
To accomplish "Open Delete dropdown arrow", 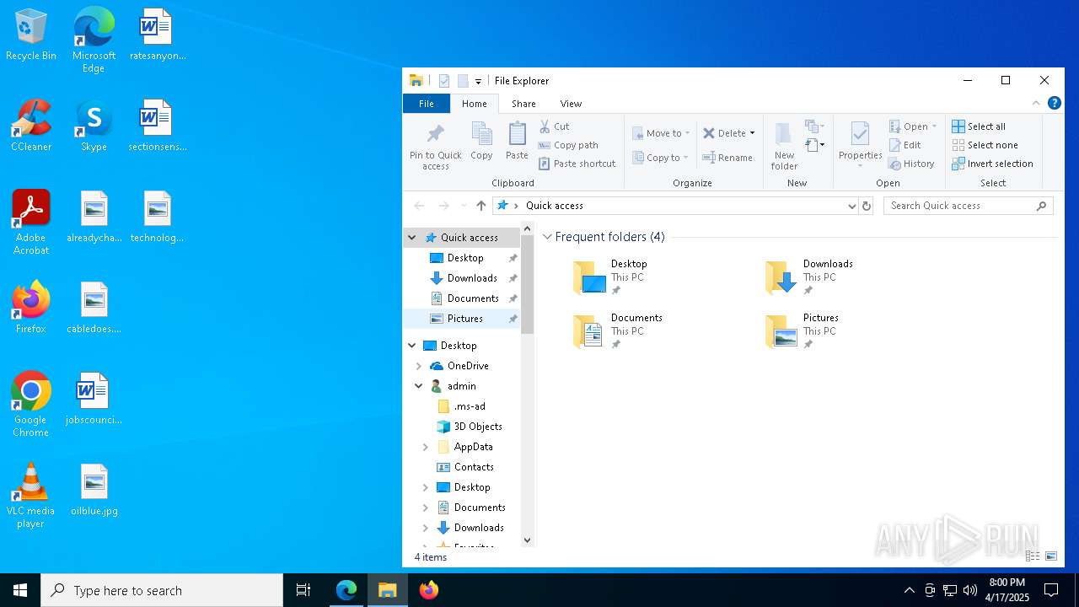I will point(752,133).
